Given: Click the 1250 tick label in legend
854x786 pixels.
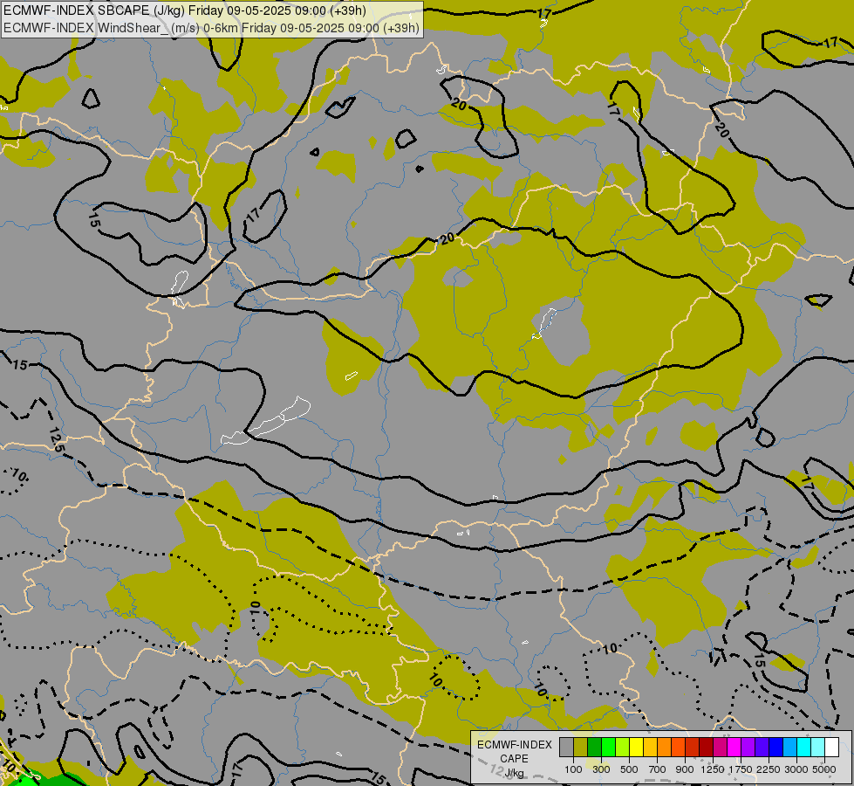Looking at the screenshot, I should pos(713,769).
